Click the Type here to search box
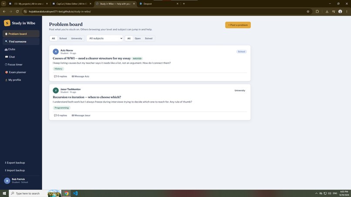This screenshot has height=197, width=351. pos(35,194)
